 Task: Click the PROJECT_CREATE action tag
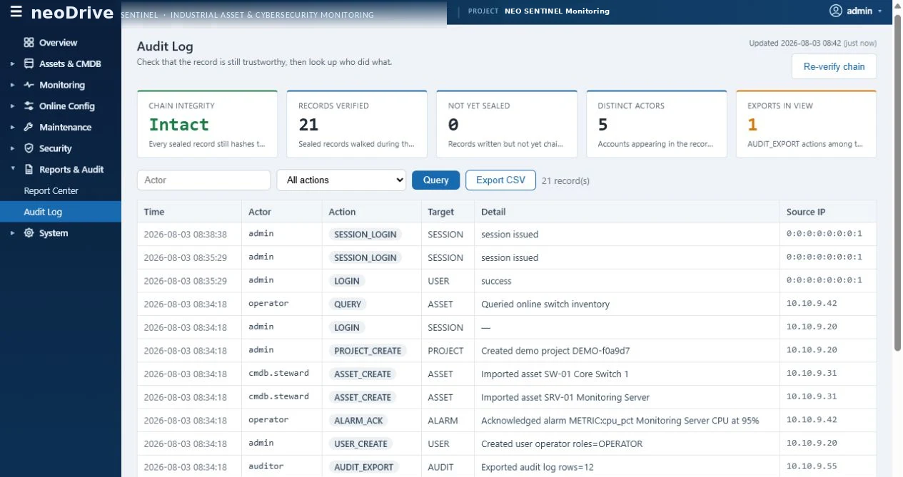pos(368,351)
